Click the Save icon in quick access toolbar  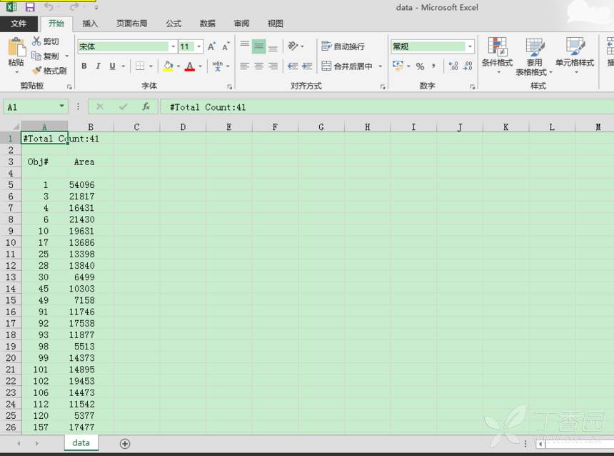click(30, 7)
